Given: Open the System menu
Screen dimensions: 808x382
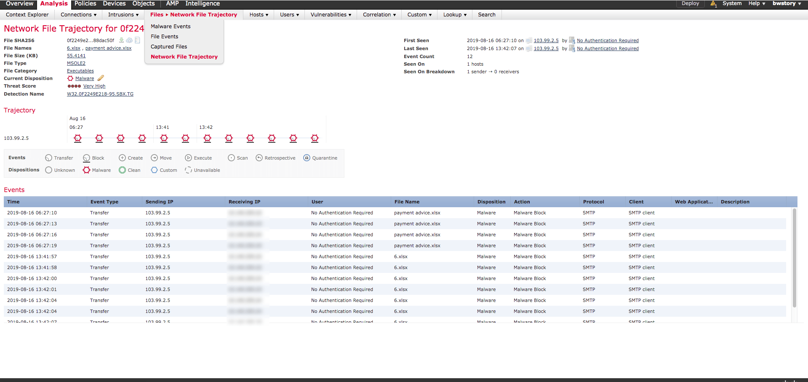Looking at the screenshot, I should tap(732, 3).
